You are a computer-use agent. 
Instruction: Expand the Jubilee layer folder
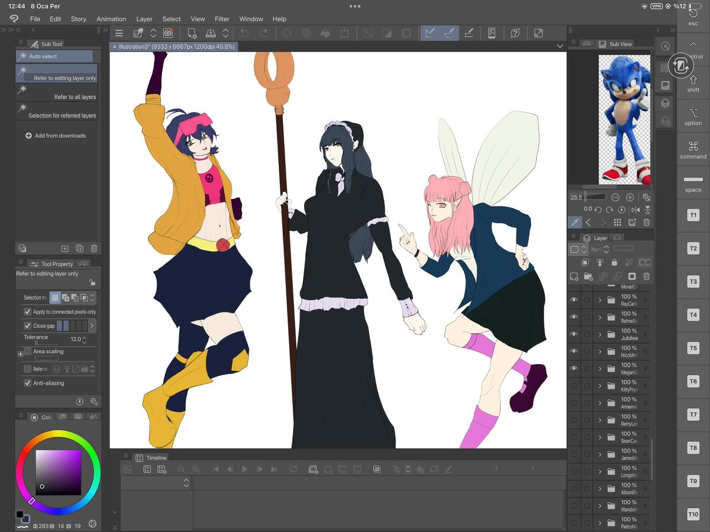[x=600, y=334]
